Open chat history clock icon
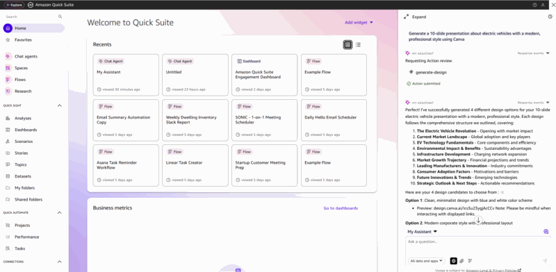This screenshot has width=556, height=272. coord(550,17)
